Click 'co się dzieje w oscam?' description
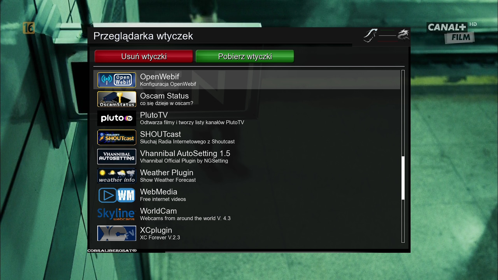Image resolution: width=498 pixels, height=280 pixels. pos(167,103)
